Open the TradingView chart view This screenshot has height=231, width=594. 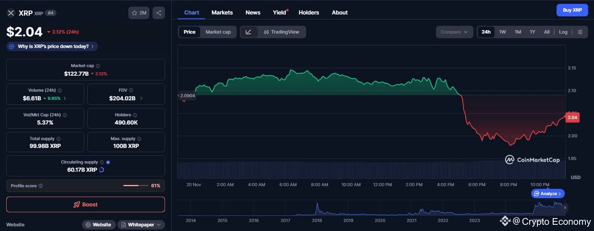click(x=281, y=32)
